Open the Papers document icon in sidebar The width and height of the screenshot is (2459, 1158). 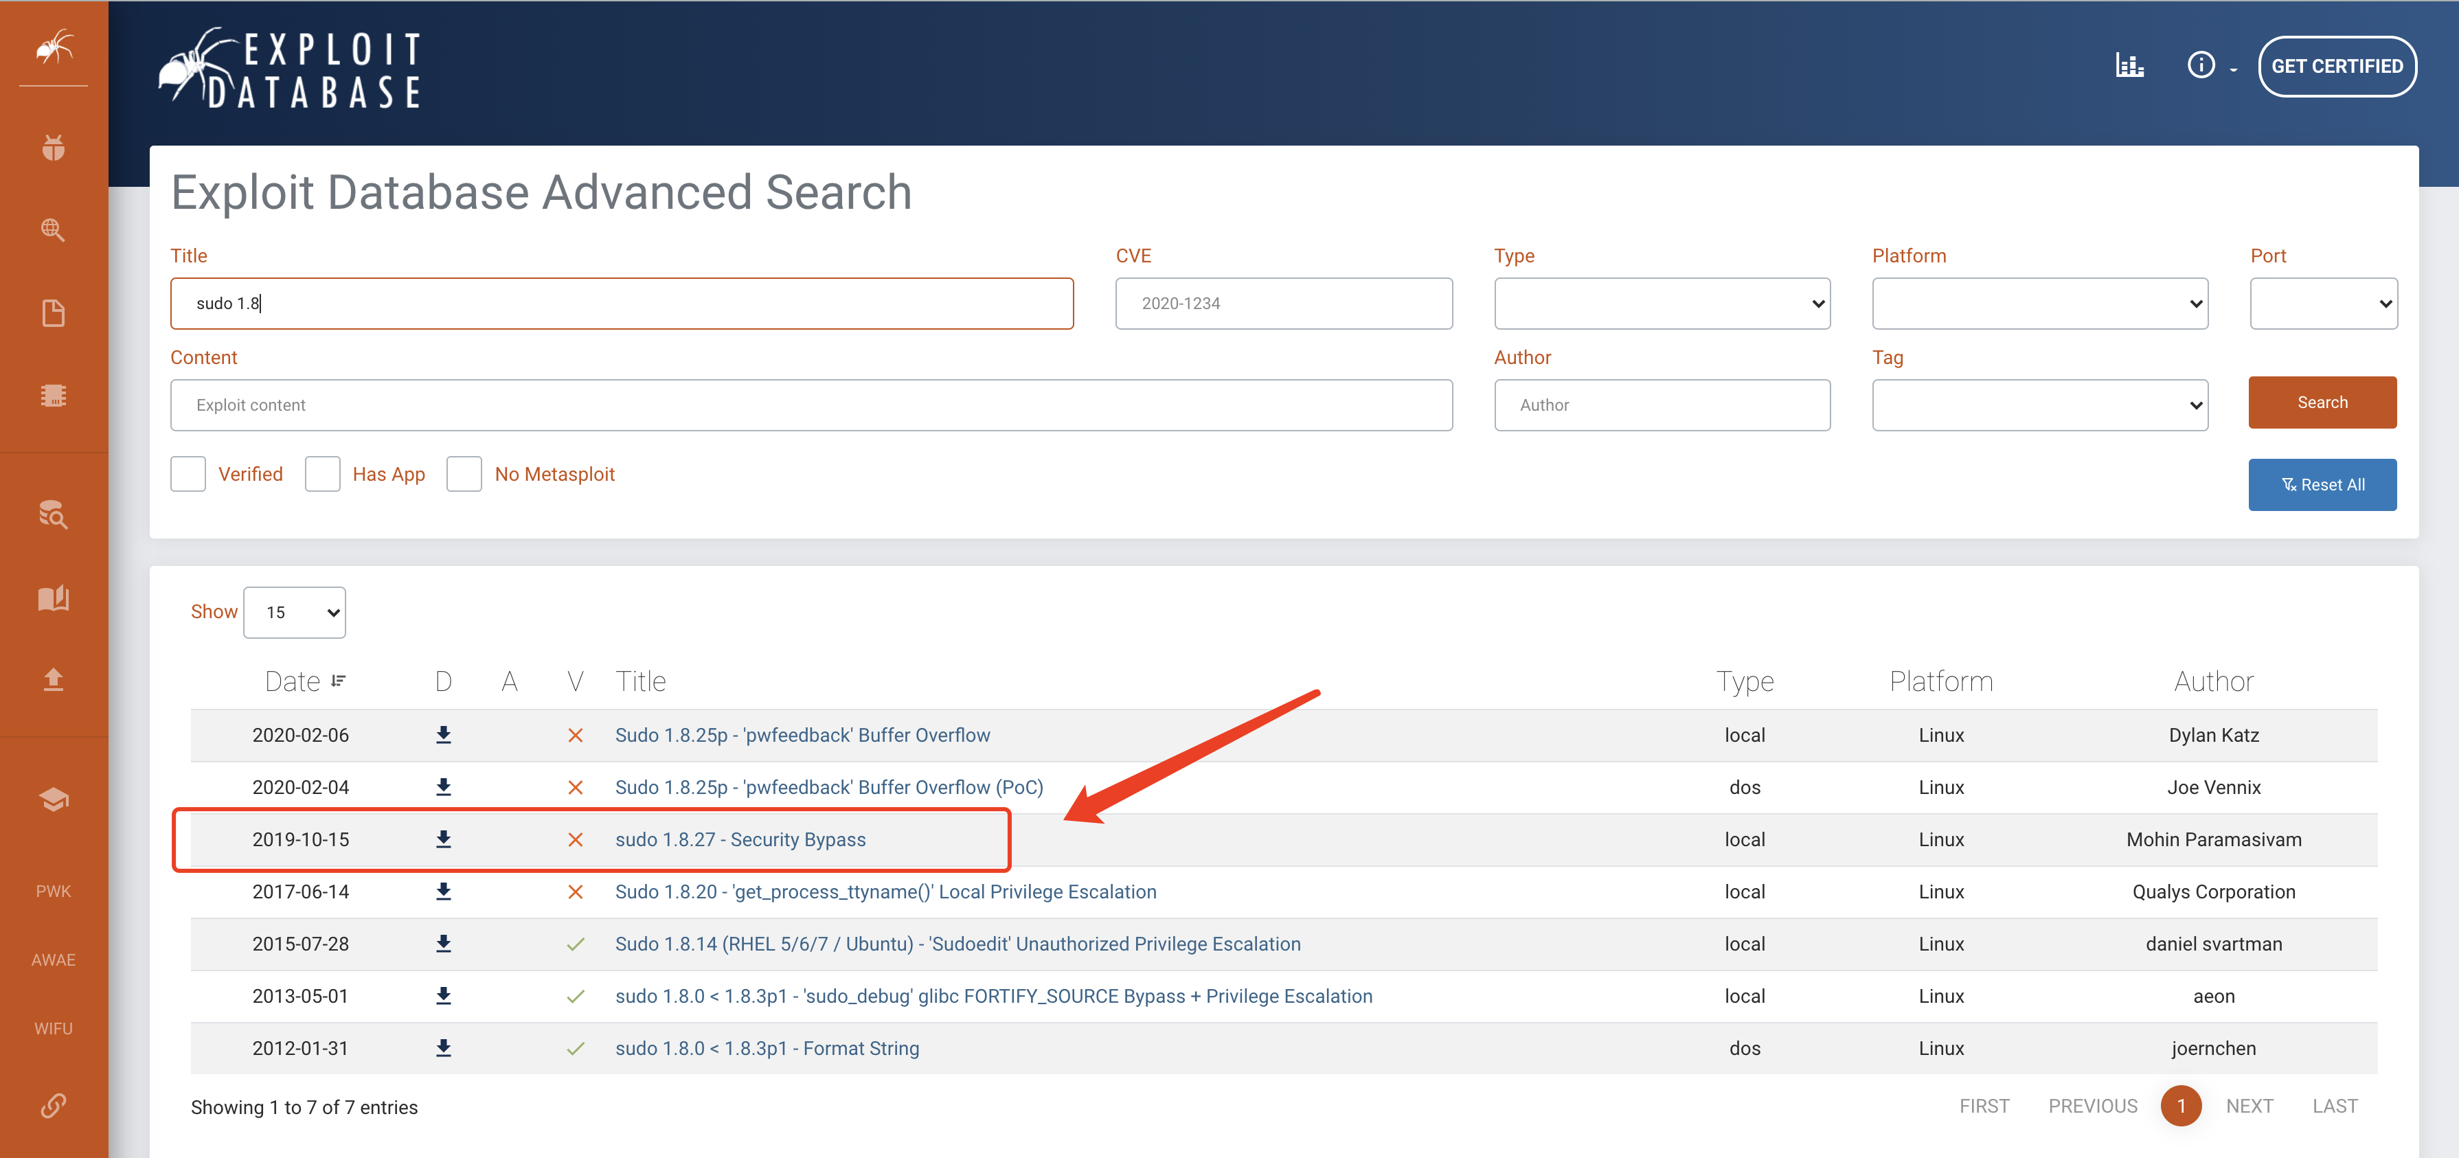pyautogui.click(x=54, y=313)
